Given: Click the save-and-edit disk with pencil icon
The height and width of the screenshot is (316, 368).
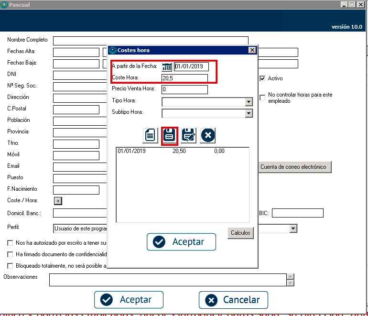Looking at the screenshot, I should click(189, 135).
